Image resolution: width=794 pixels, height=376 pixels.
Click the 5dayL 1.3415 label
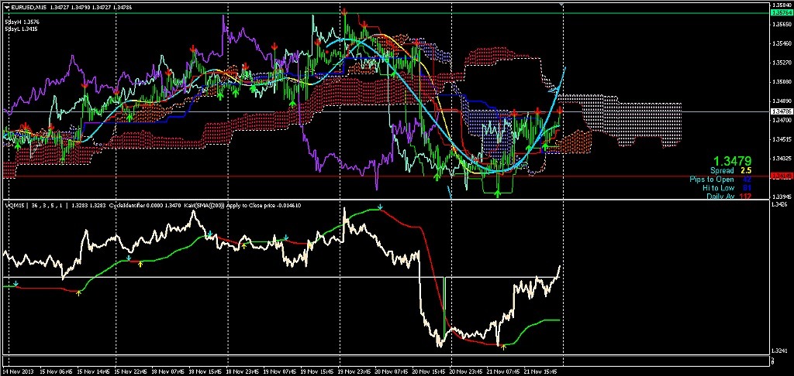click(x=21, y=29)
